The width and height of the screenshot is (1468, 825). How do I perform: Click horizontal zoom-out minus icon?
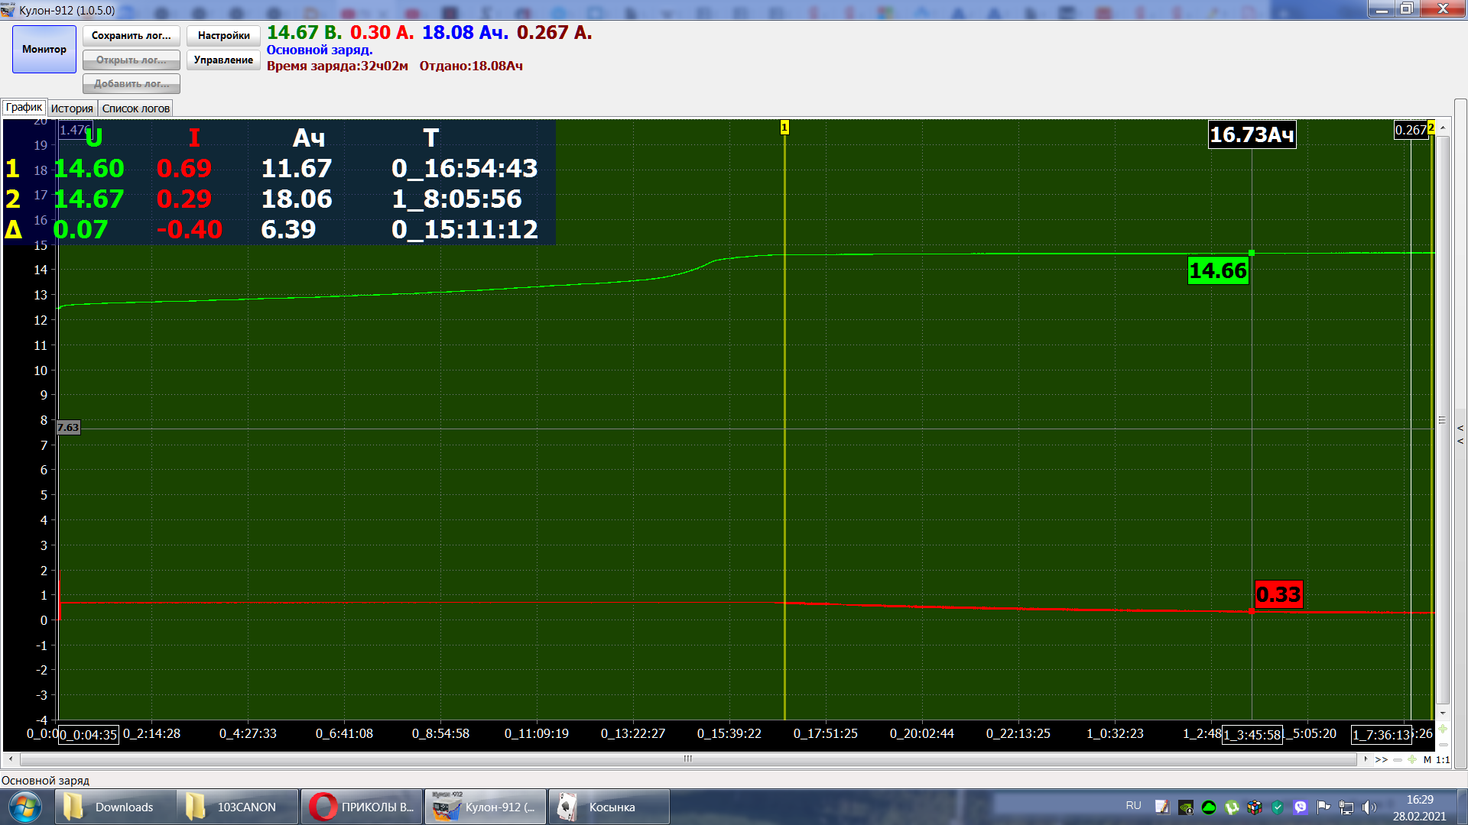(x=1398, y=759)
